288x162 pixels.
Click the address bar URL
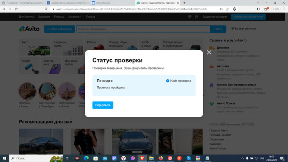pos(131,9)
